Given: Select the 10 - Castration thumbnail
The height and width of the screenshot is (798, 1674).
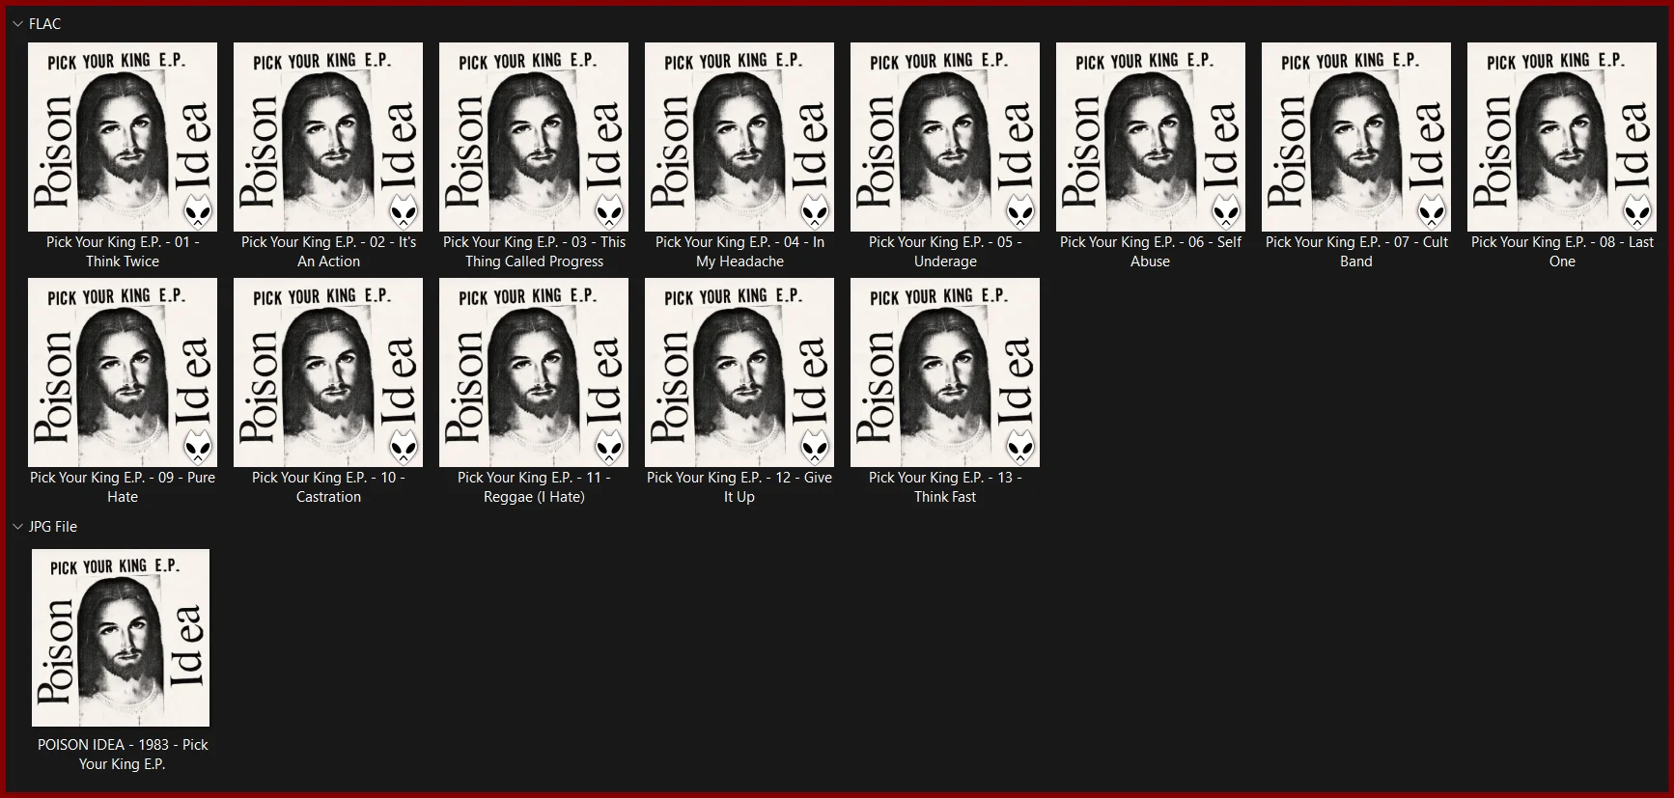Looking at the screenshot, I should click(x=328, y=372).
